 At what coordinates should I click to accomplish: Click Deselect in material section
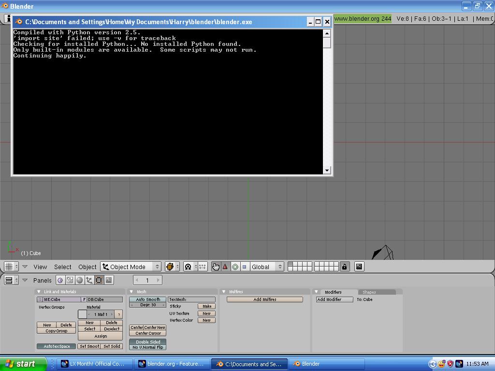click(112, 328)
